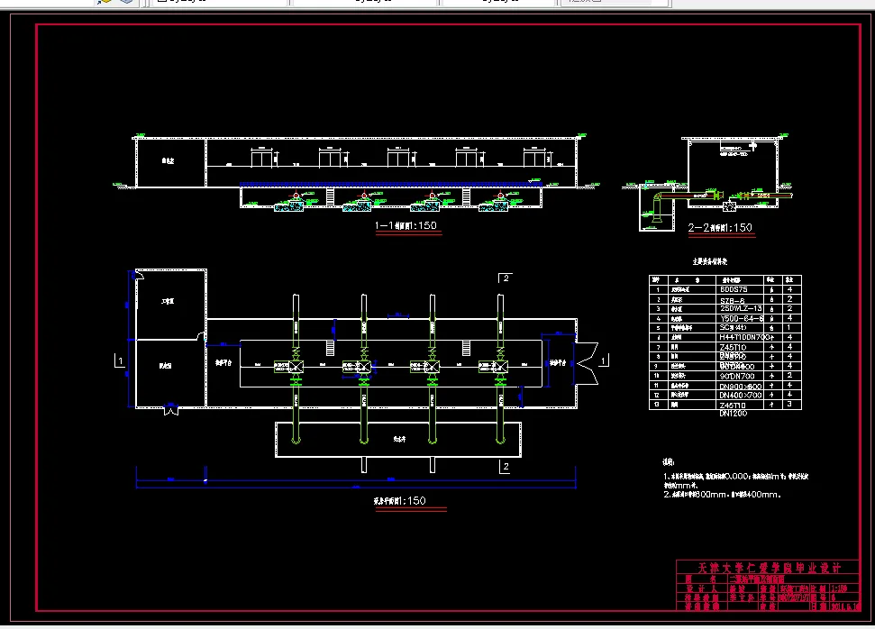Click the H44T10DN700 valve entry

[x=744, y=337]
